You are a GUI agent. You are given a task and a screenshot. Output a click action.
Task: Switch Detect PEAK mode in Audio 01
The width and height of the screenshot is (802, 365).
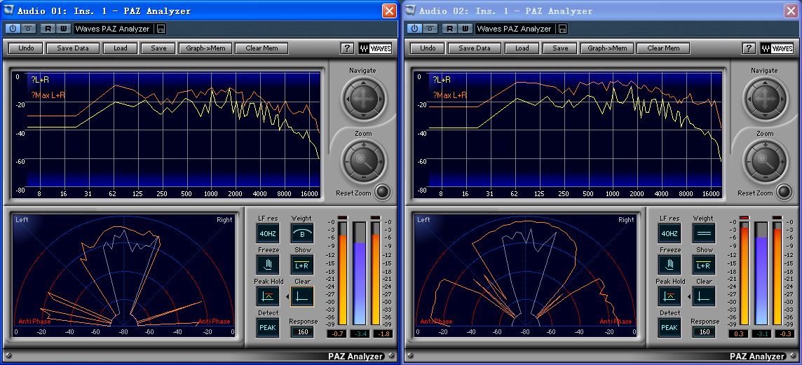click(268, 327)
